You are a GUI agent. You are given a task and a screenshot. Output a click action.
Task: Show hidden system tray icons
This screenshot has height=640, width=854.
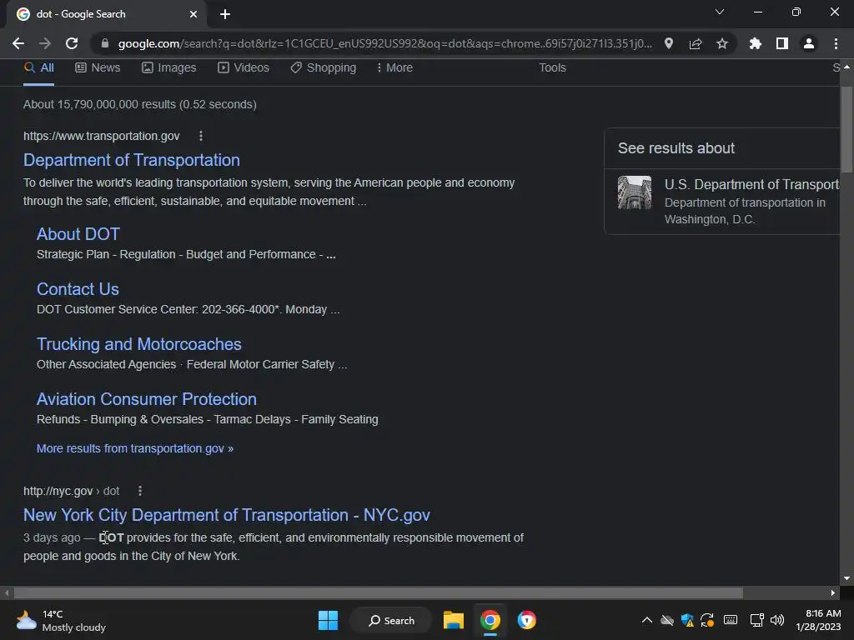646,620
